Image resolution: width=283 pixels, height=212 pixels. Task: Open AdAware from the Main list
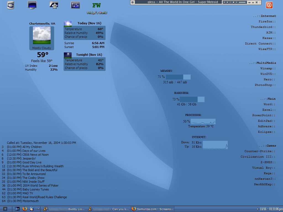pos(267,126)
